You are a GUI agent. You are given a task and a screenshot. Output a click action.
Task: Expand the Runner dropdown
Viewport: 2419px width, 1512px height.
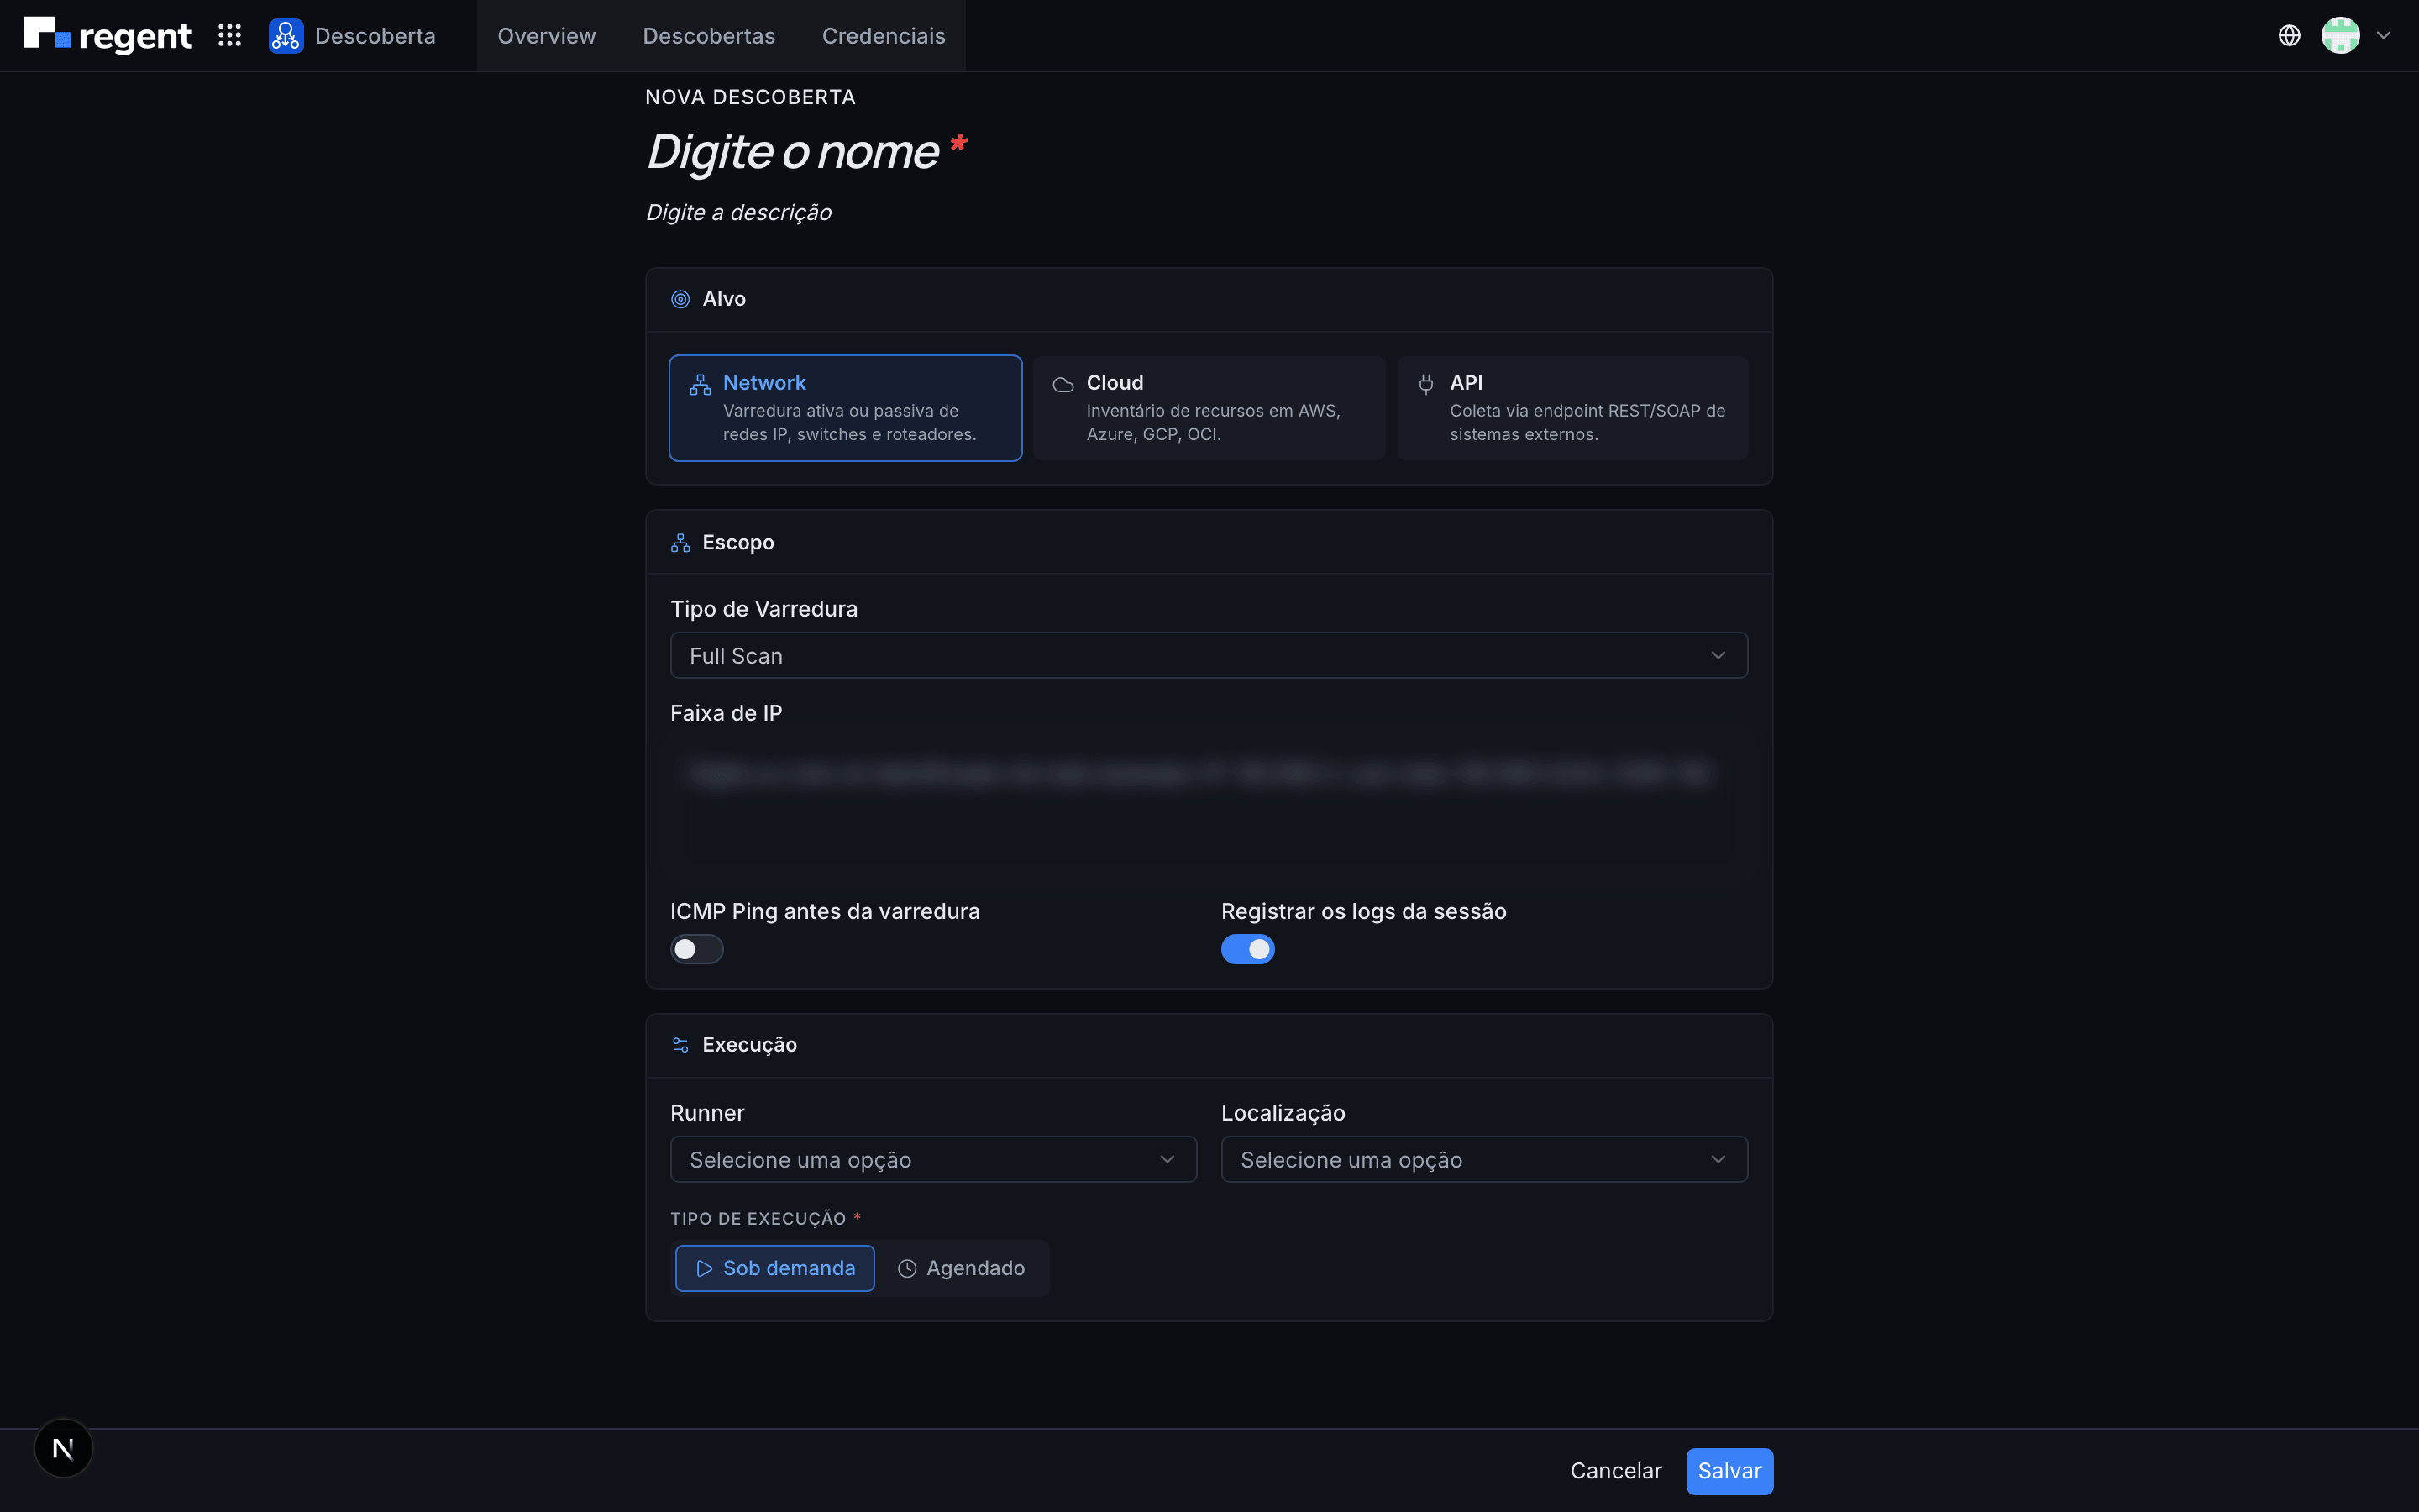click(932, 1159)
